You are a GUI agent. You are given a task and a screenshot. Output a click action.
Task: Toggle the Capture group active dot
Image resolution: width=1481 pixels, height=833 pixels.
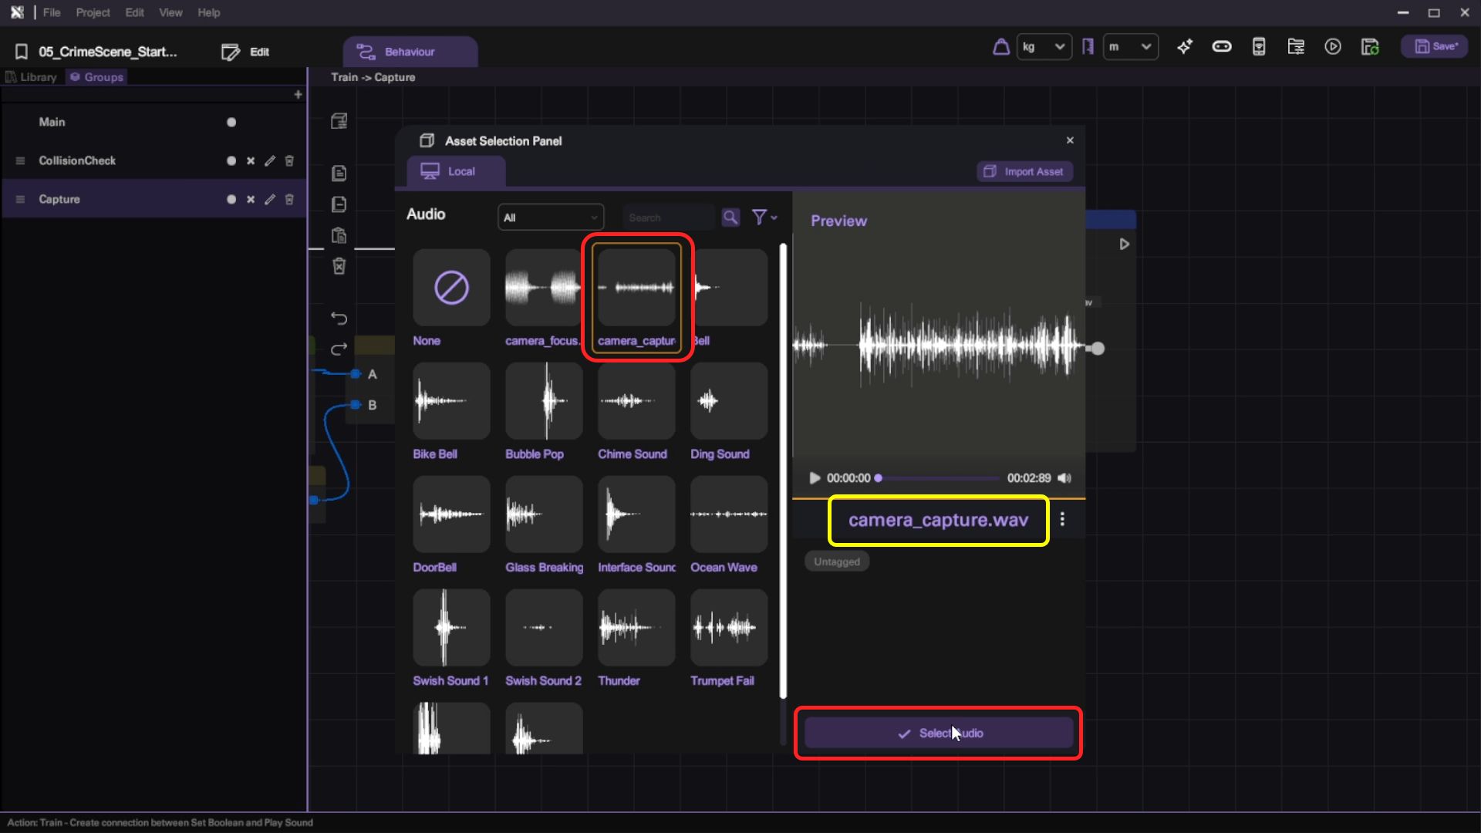tap(231, 199)
